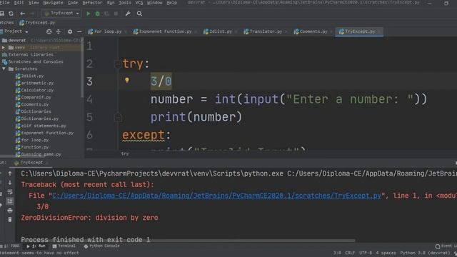Click the 3:8 cursor position indicator
Viewport: 457px width, 257px height.
click(337, 253)
